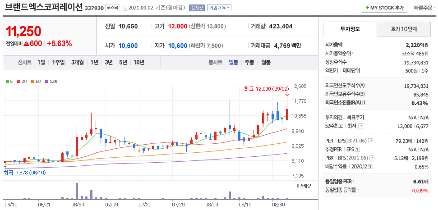Click the green 5-day moving average legend marker
The image size is (438, 210).
point(8,82)
